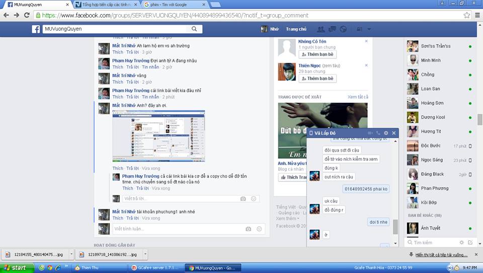
Task: Open the notifications globe icon
Action: [343, 29]
